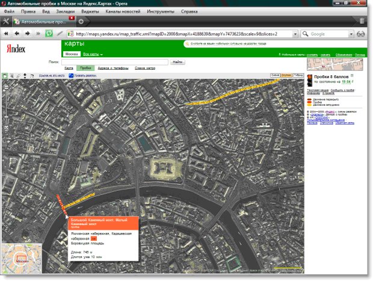Select the Пробки tab
This screenshot has height=281, width=373.
point(85,68)
